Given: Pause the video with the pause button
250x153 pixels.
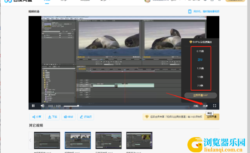Looking at the screenshot, I should [x=33, y=106].
